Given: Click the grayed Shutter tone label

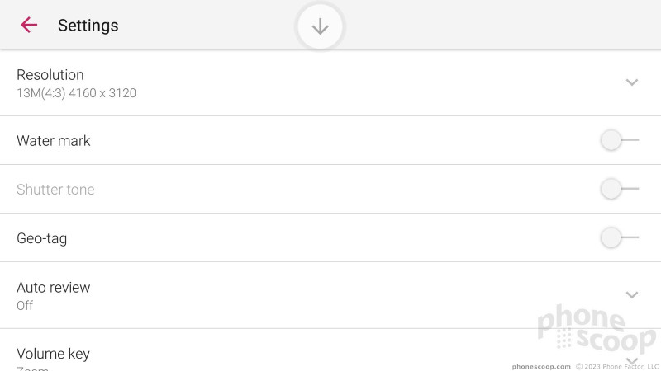Looking at the screenshot, I should pyautogui.click(x=55, y=190).
